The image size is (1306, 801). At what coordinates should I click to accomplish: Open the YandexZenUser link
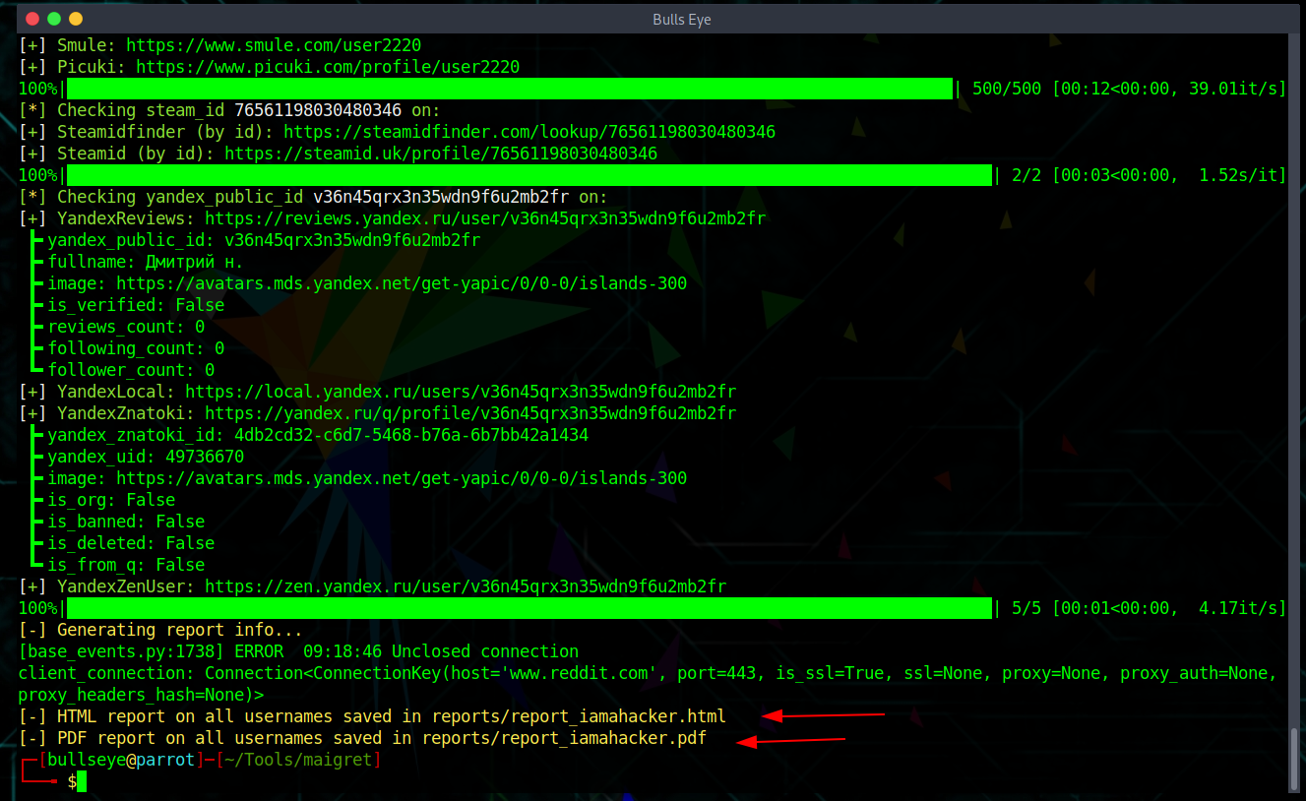tap(466, 586)
